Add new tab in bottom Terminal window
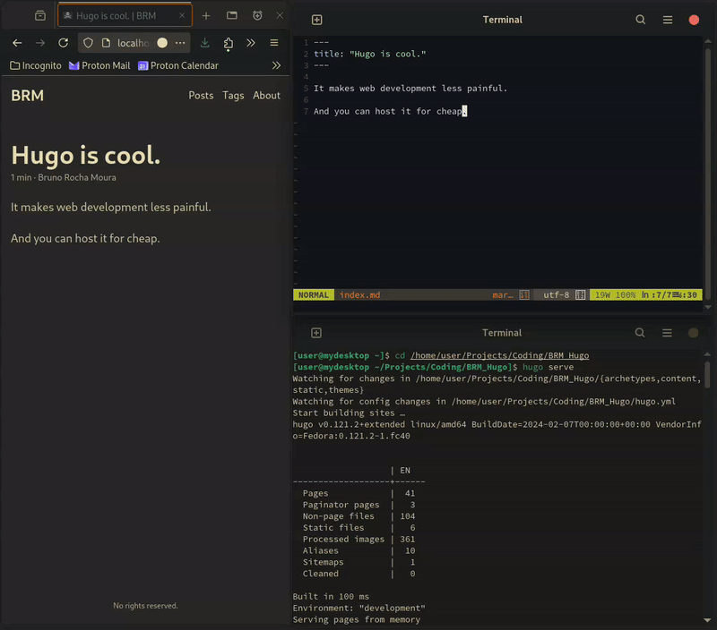The width and height of the screenshot is (717, 630). click(316, 333)
